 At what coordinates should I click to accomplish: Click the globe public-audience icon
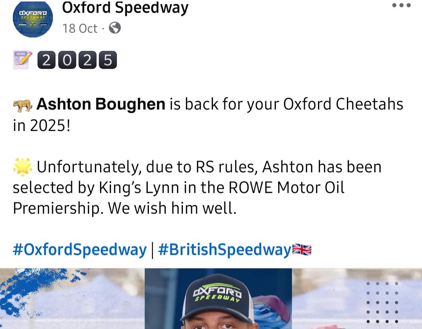coord(114,28)
